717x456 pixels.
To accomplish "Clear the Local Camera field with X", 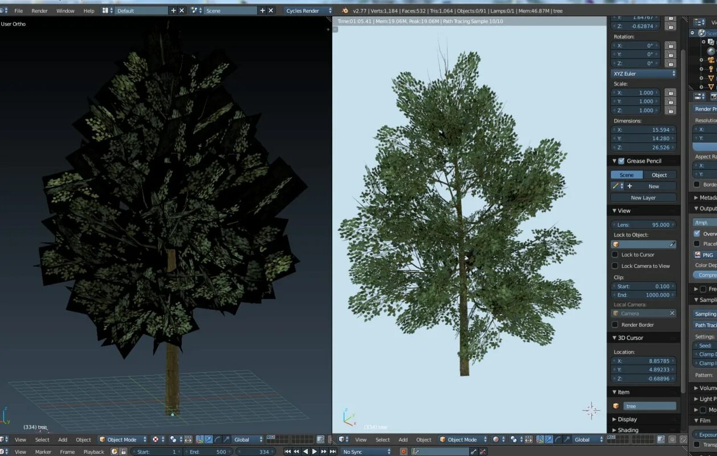I will (x=672, y=313).
